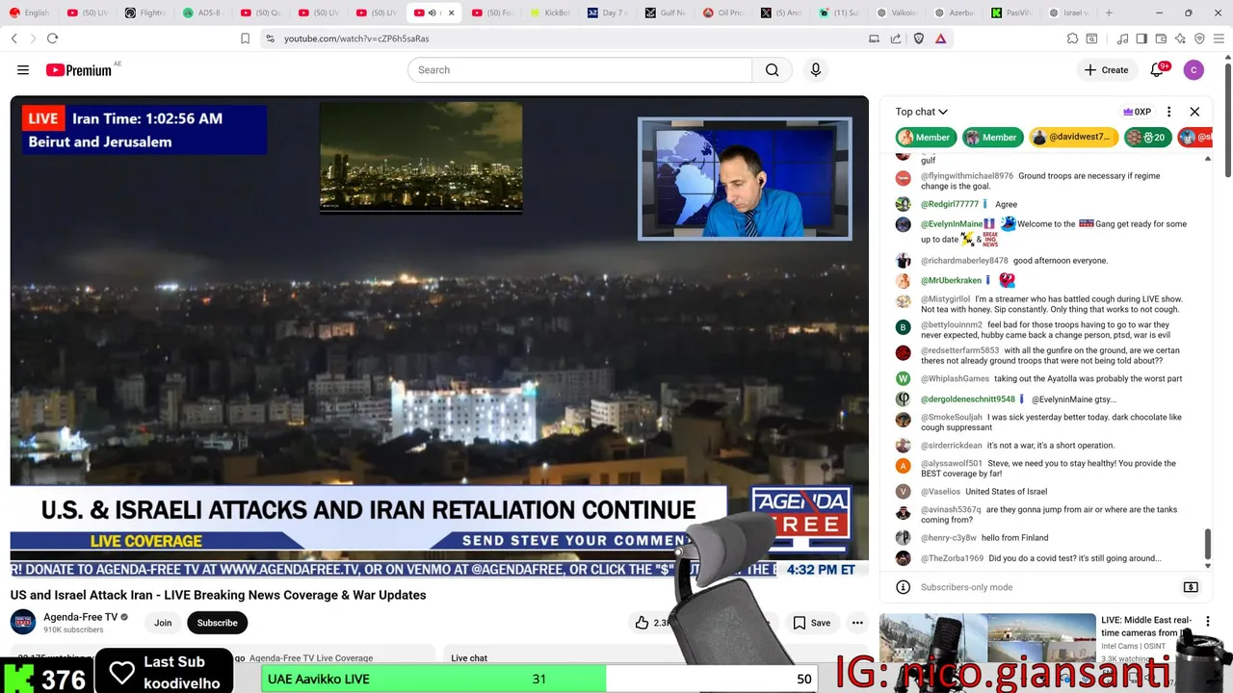Go back with the browser back arrow

13,38
